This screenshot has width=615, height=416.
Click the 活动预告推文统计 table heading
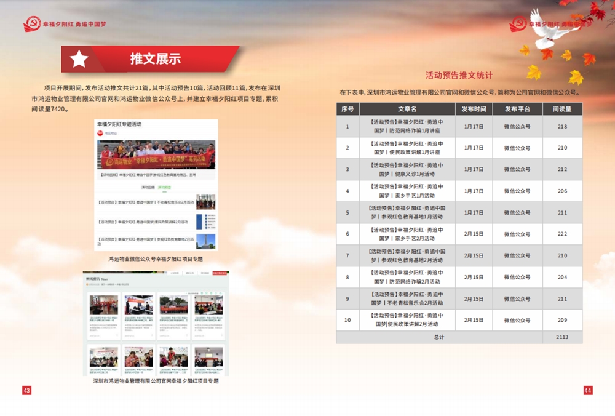pyautogui.click(x=459, y=75)
